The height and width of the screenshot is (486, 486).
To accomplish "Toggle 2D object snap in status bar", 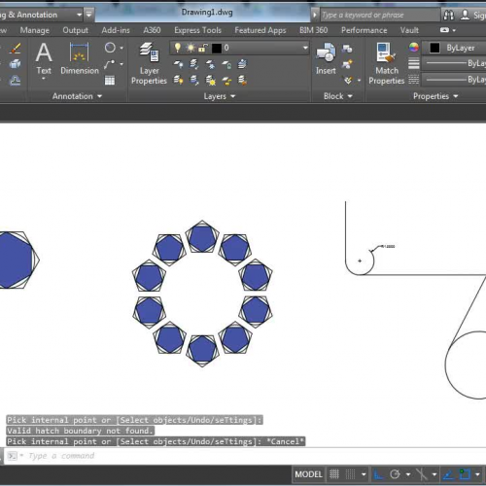I will click(465, 474).
